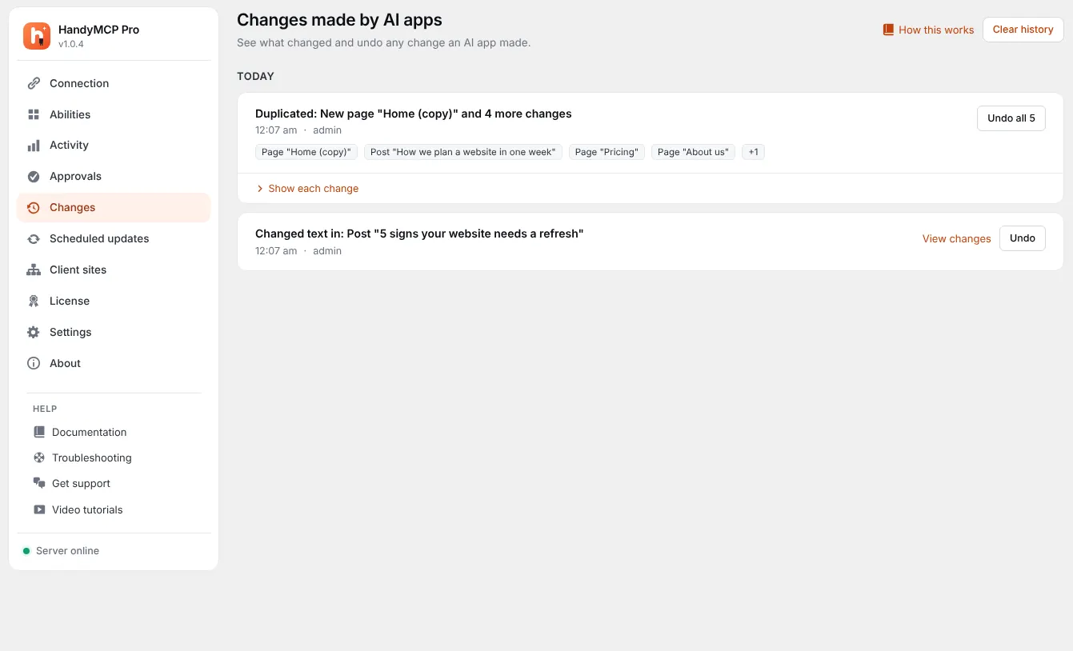
Task: Click the Troubleshooting lifebuoy icon
Action: [39, 457]
